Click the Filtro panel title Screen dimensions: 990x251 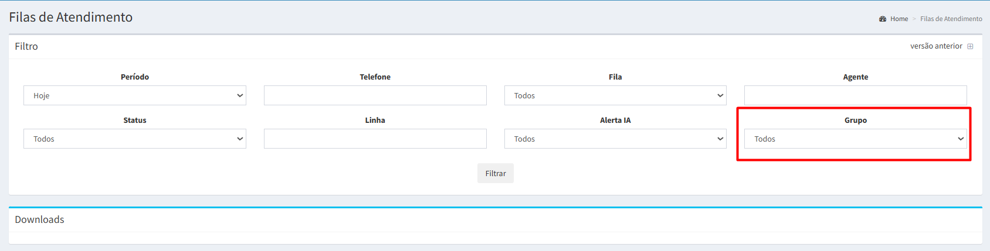coord(26,46)
